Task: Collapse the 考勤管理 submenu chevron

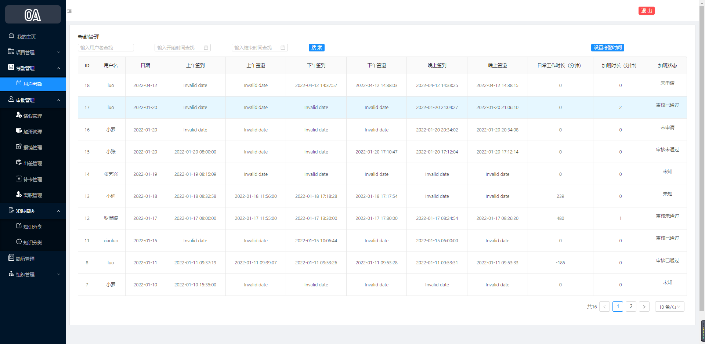Action: pos(58,68)
